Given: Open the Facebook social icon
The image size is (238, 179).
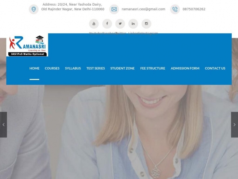Looking at the screenshot, I should (x=107, y=23).
